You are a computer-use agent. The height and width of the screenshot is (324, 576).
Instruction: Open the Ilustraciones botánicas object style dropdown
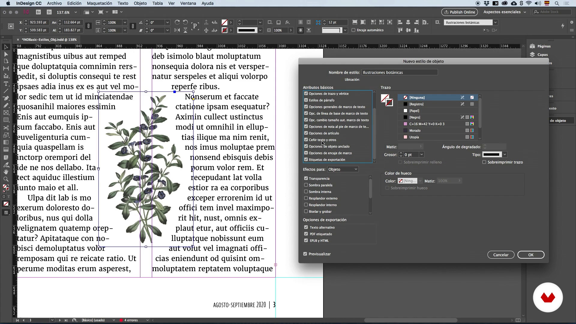coord(495,22)
